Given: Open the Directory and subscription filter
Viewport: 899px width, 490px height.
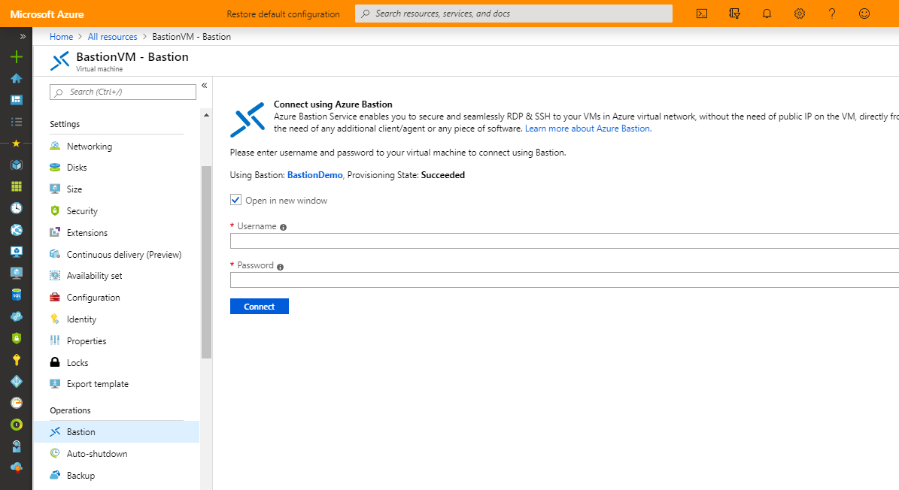Looking at the screenshot, I should click(x=734, y=14).
